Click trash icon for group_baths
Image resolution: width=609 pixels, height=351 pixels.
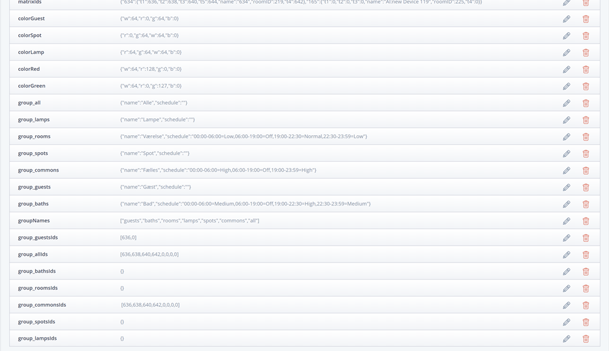point(585,204)
